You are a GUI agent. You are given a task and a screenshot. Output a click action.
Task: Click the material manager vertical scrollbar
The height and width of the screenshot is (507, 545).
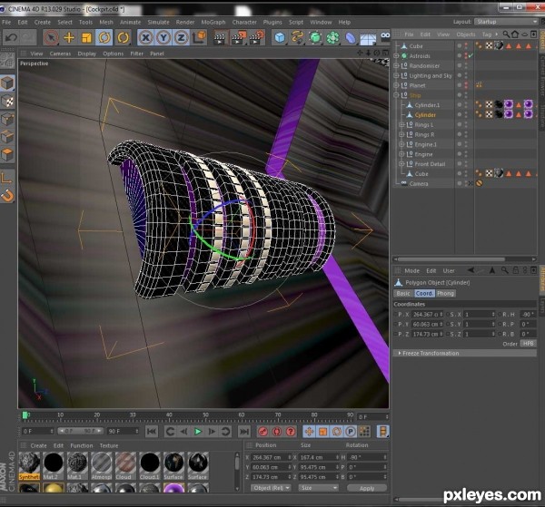tap(237, 472)
